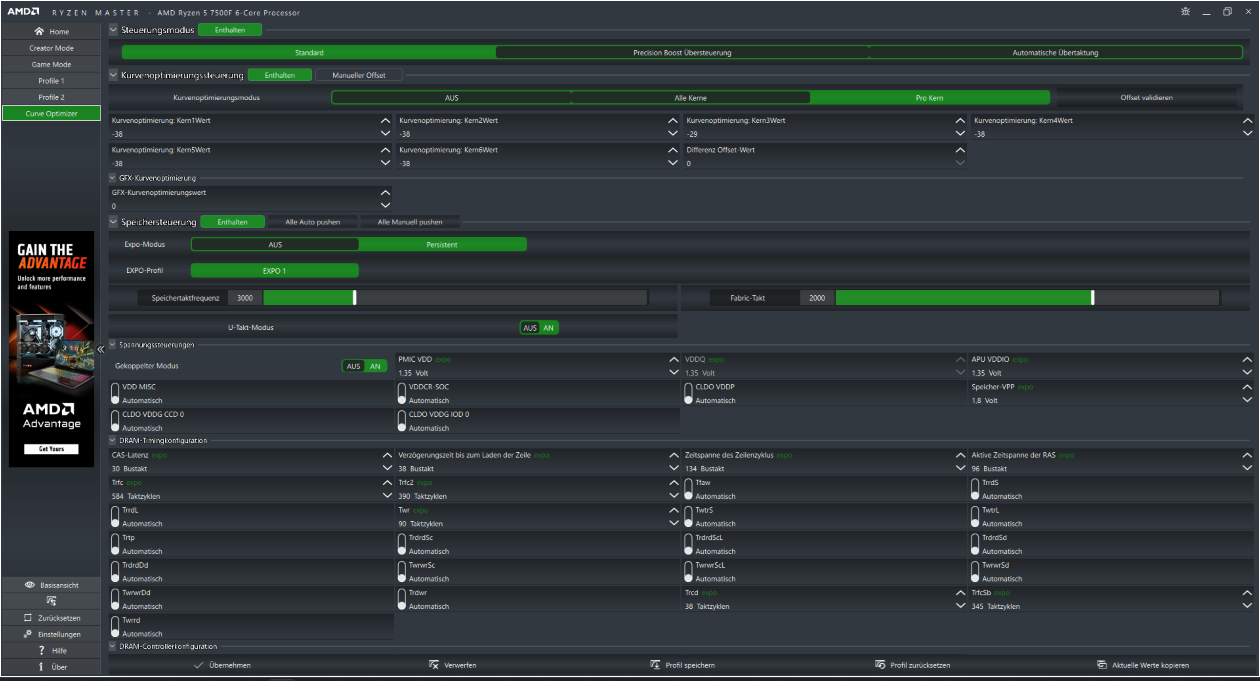Select Automatische Übertaktung control mode

pos(1055,52)
